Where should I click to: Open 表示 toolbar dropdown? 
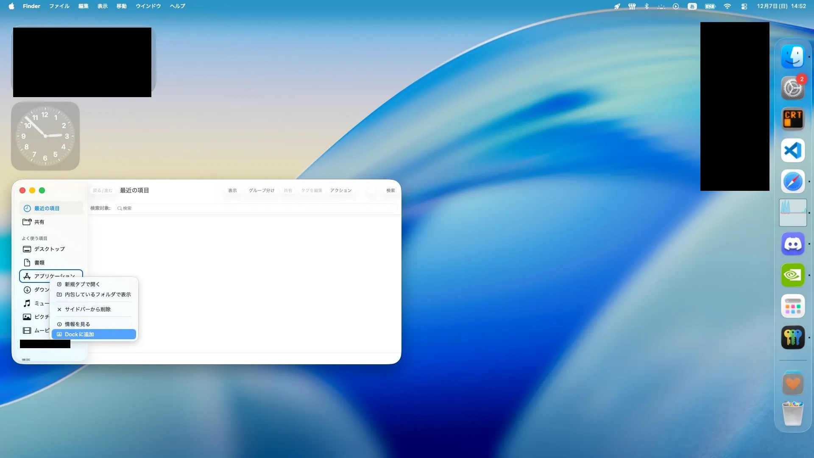[232, 190]
